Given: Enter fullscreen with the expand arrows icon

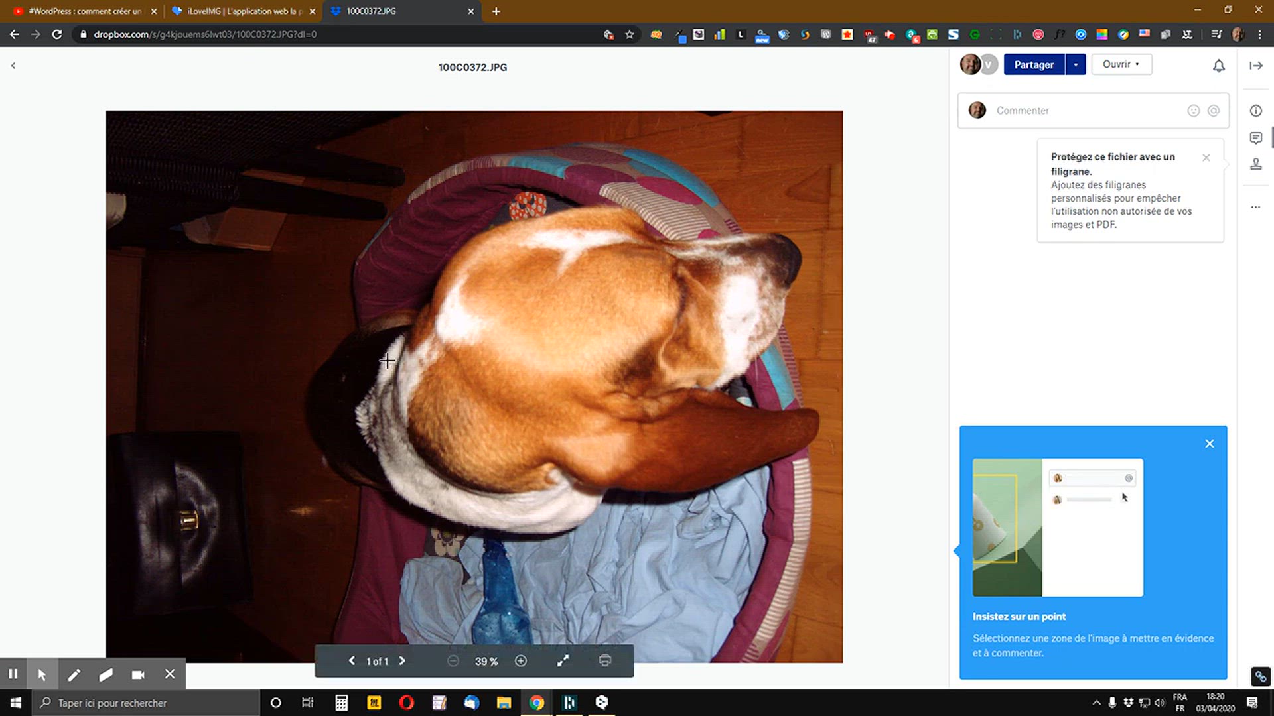Looking at the screenshot, I should (563, 661).
